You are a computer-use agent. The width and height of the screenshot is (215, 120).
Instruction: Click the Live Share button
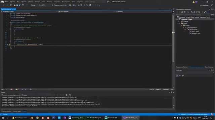(x=204, y=5)
